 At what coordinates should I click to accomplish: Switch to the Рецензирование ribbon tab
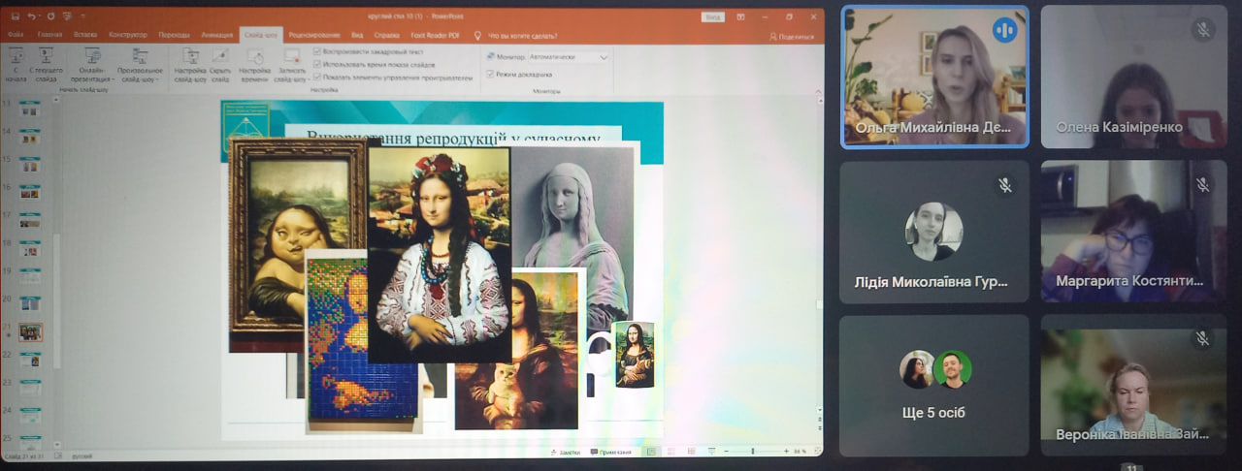click(x=312, y=35)
